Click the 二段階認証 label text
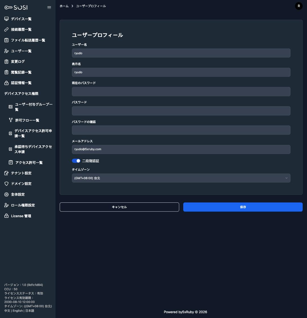This screenshot has height=318, width=307. coord(91,161)
